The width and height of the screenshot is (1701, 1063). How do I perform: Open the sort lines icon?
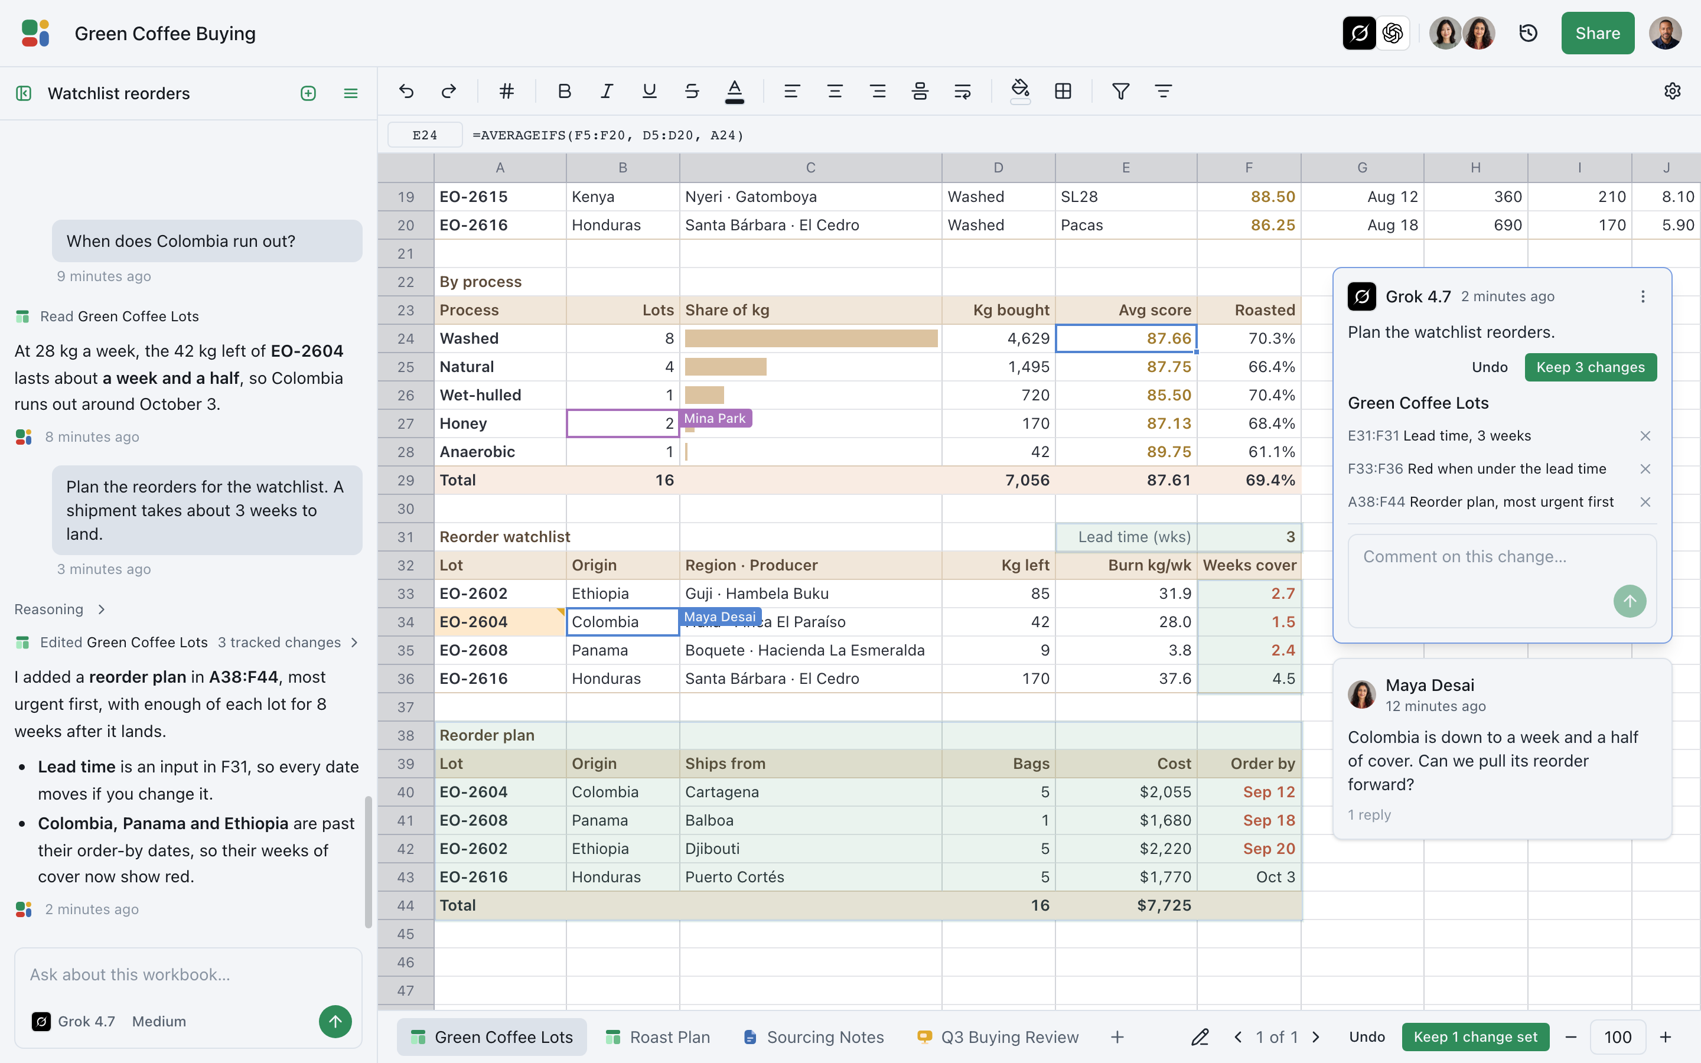1164,92
